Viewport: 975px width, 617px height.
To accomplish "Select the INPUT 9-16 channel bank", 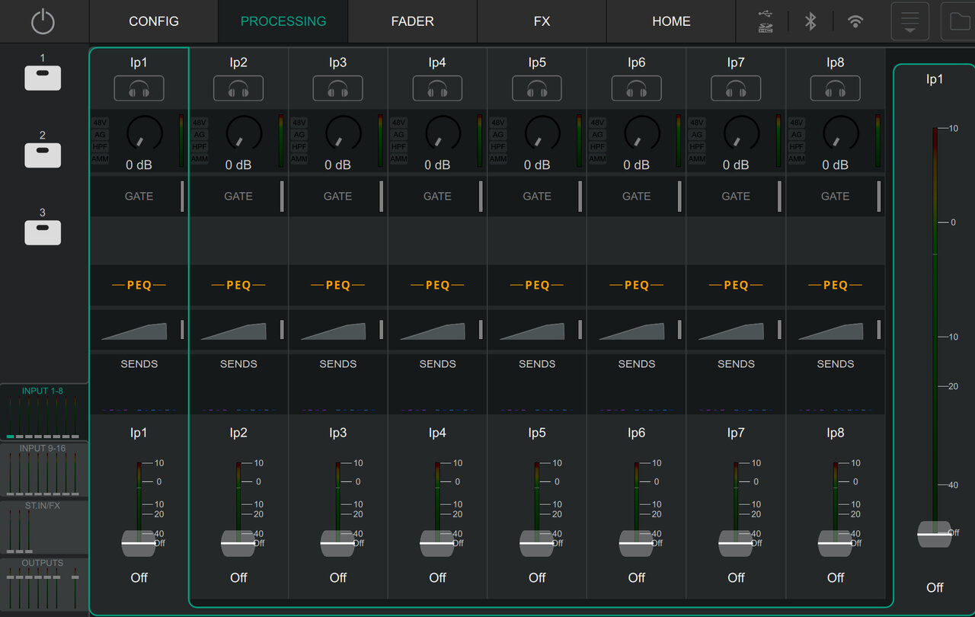I will (43, 470).
